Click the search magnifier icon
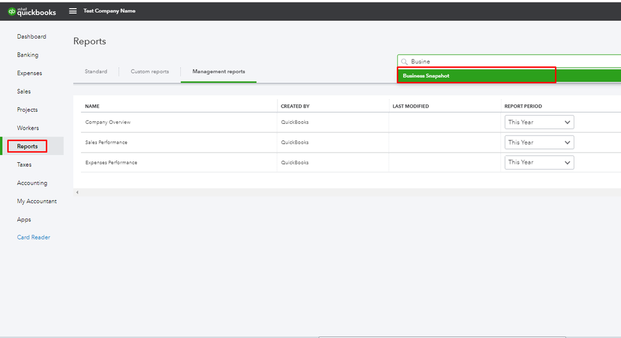Screen dimensions: 621x338 tap(404, 62)
